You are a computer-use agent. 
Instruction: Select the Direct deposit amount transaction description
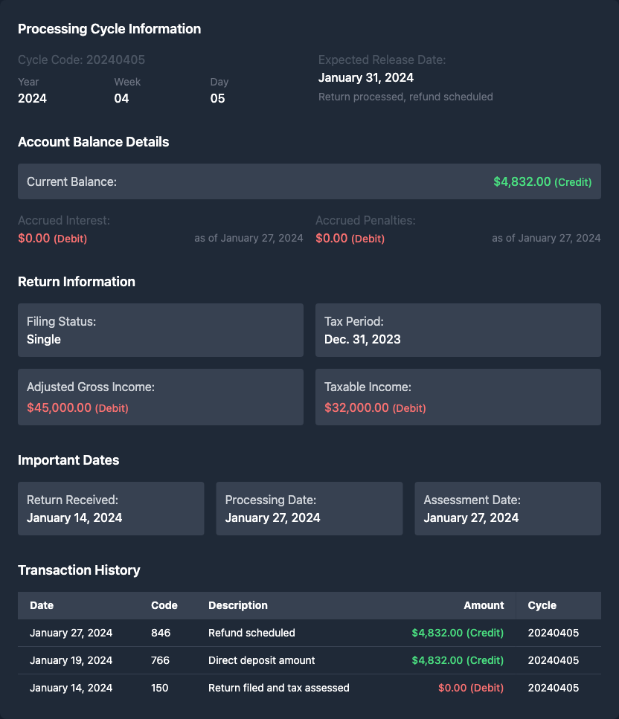click(x=262, y=660)
